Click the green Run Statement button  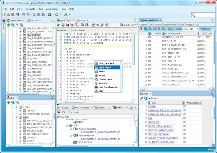pos(59,25)
